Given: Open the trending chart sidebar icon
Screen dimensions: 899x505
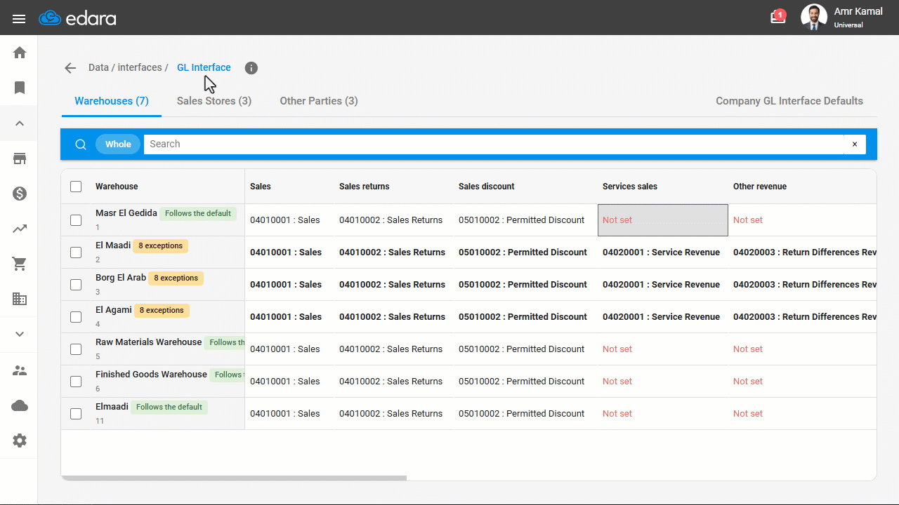Looking at the screenshot, I should (20, 229).
